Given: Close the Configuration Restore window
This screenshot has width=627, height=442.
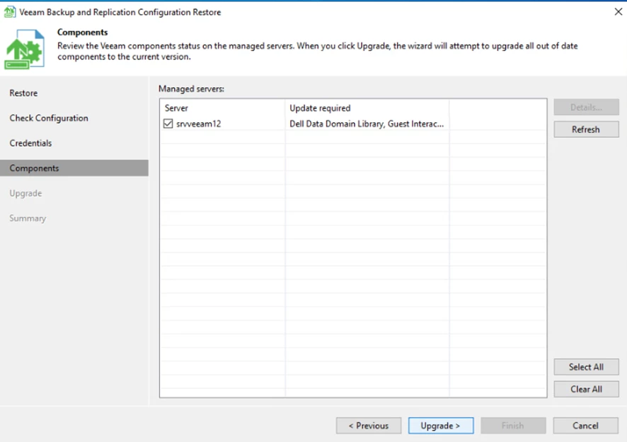Looking at the screenshot, I should 619,11.
